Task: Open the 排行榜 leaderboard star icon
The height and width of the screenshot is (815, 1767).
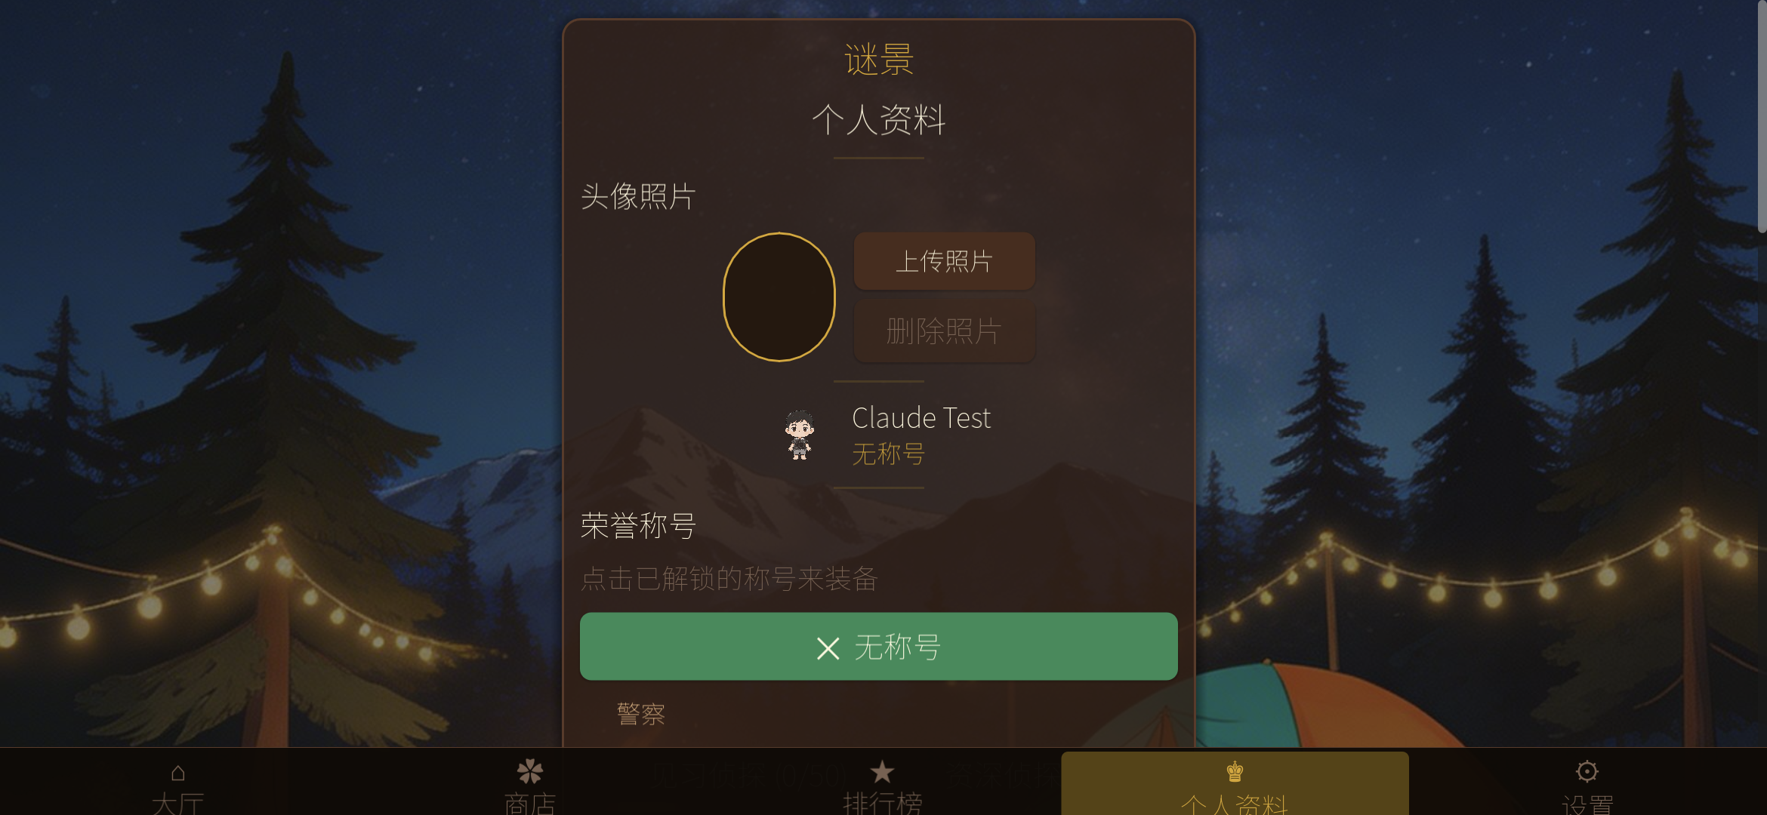Action: click(882, 771)
